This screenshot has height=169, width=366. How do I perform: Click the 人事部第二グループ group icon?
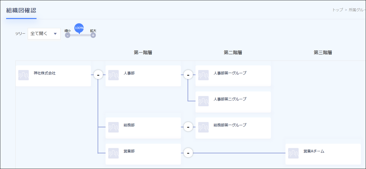[203, 101]
